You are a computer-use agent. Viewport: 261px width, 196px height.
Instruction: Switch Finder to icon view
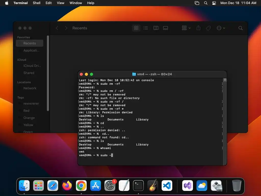click(x=136, y=28)
